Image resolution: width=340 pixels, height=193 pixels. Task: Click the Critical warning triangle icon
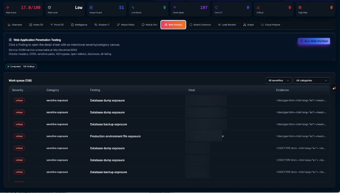click(258, 7)
